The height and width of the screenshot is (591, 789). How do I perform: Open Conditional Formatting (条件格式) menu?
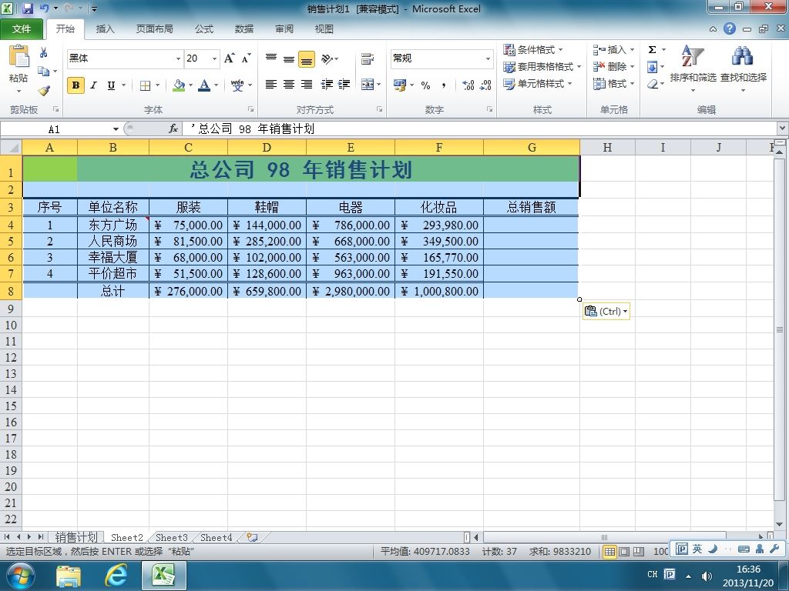(533, 50)
